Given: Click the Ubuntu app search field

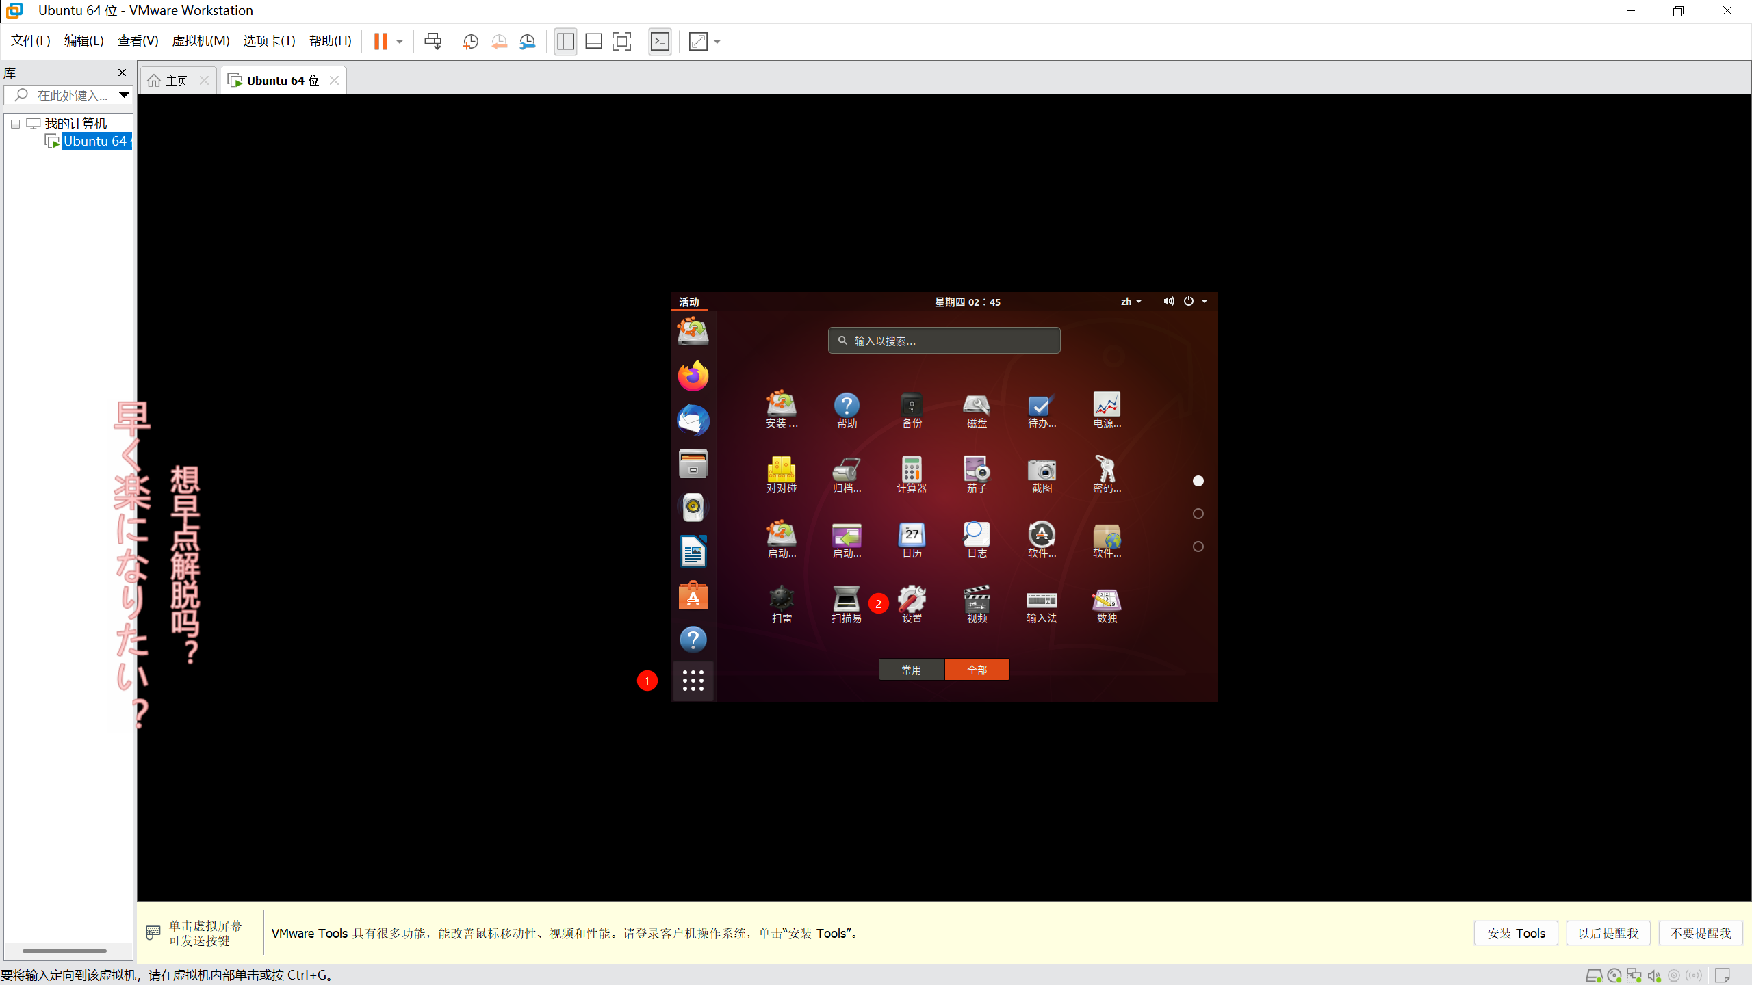Looking at the screenshot, I should coord(944,341).
